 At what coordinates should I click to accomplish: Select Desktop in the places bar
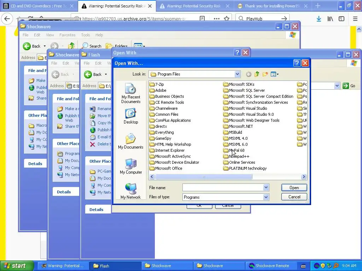point(131,116)
